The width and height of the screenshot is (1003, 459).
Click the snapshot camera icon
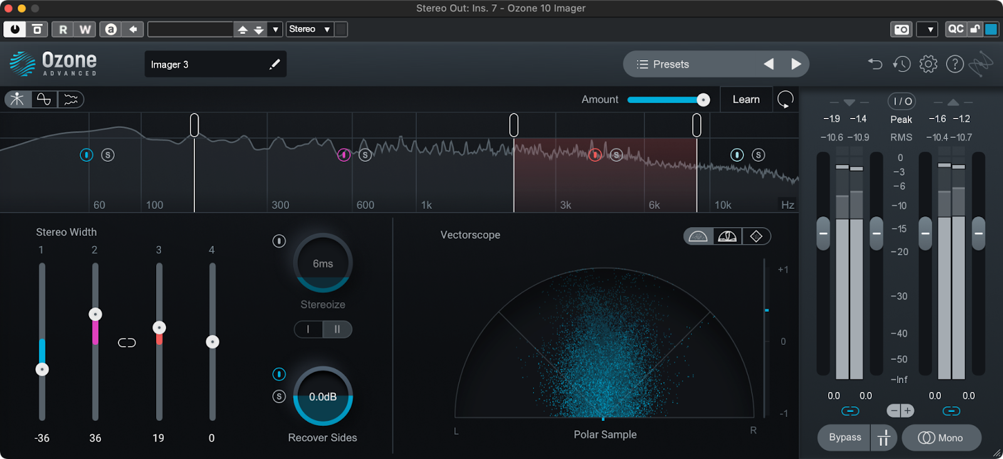coord(901,29)
